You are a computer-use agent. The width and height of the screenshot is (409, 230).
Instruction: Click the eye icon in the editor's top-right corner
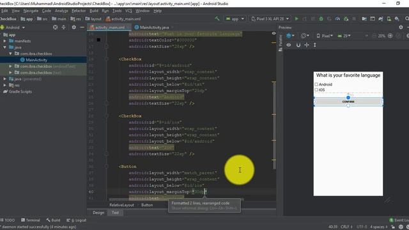[274, 33]
